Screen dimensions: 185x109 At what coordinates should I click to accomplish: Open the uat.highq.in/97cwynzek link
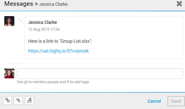[59, 51]
